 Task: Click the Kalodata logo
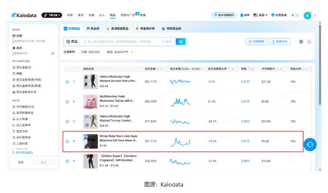tap(24, 15)
